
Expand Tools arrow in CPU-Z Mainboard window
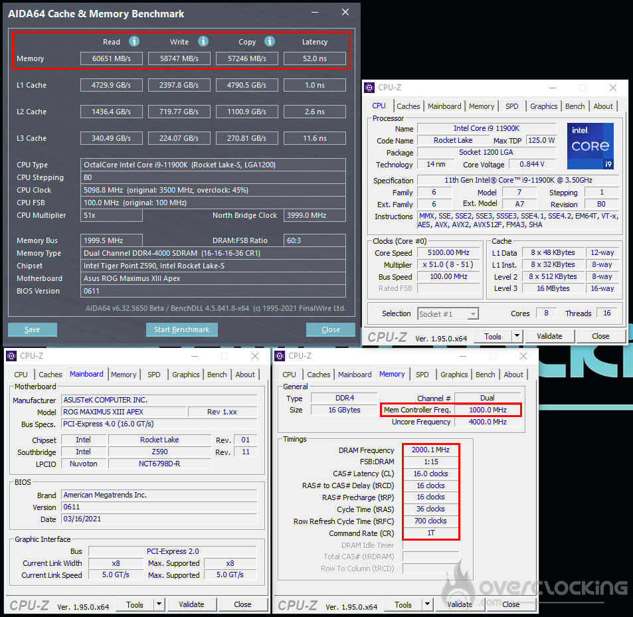coord(159,604)
